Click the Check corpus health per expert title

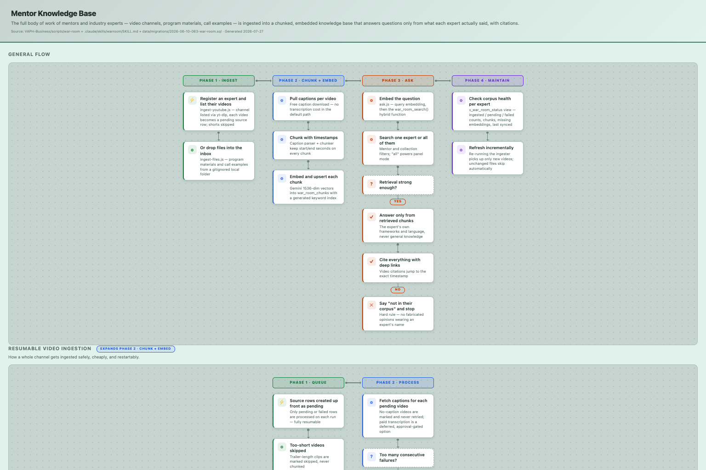pos(490,101)
